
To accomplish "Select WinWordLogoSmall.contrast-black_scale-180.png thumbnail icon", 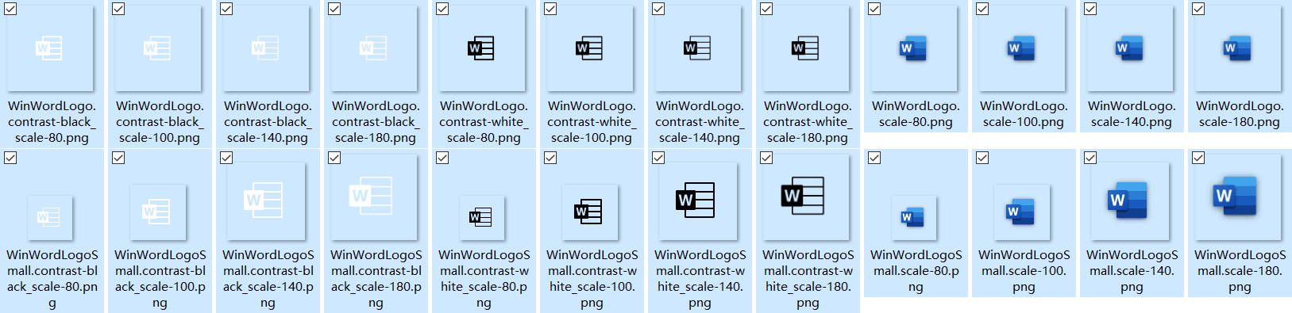I will [x=373, y=197].
